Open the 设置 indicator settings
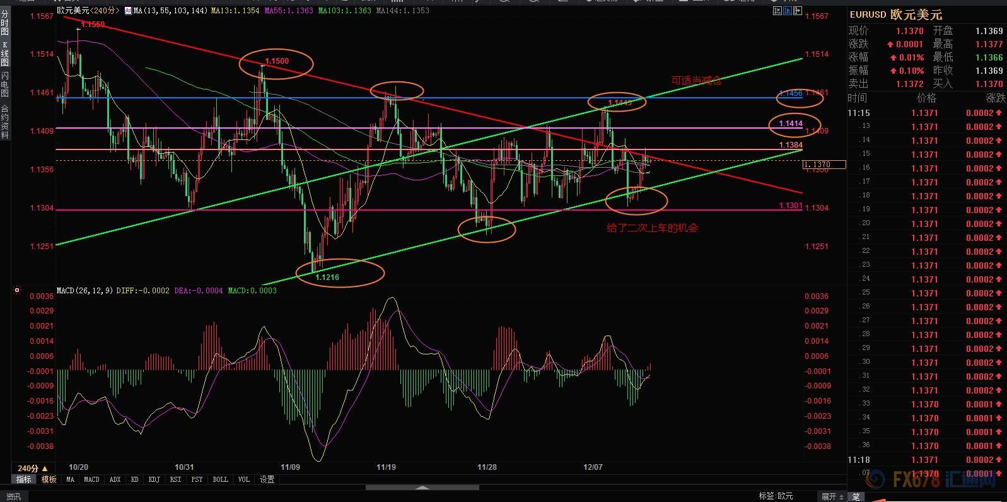 (x=267, y=479)
